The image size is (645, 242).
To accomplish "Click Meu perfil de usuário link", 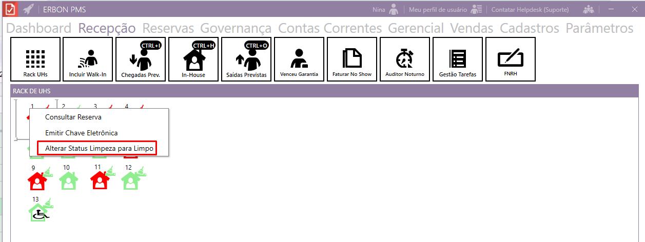I will pos(438,9).
